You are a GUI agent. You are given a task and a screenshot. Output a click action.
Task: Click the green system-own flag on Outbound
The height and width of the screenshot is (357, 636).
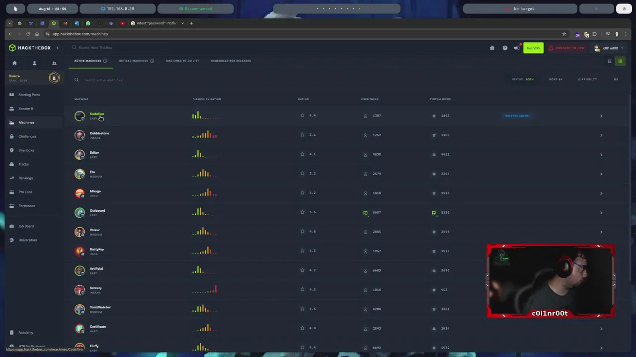pyautogui.click(x=434, y=213)
